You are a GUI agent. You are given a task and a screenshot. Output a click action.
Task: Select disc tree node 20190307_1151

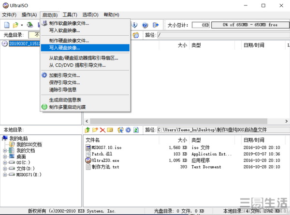coord(25,43)
